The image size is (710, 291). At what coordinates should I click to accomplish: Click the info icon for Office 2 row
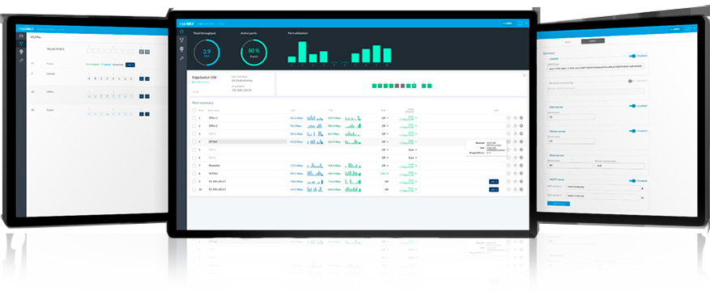tap(508, 126)
